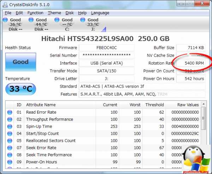The height and width of the screenshot is (174, 212).
Task: Close the CrystalDiskInfo window
Action: [202, 4]
